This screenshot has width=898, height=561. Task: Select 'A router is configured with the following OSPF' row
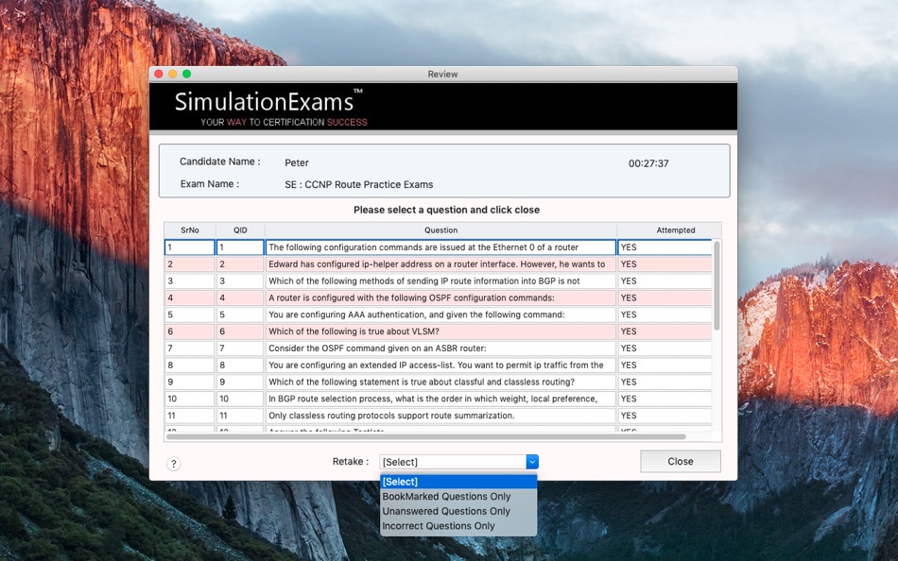[440, 297]
